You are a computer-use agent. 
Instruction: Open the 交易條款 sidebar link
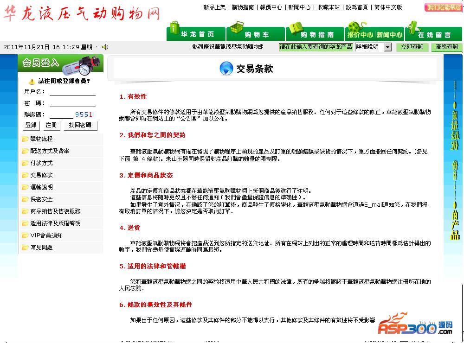[x=41, y=175]
